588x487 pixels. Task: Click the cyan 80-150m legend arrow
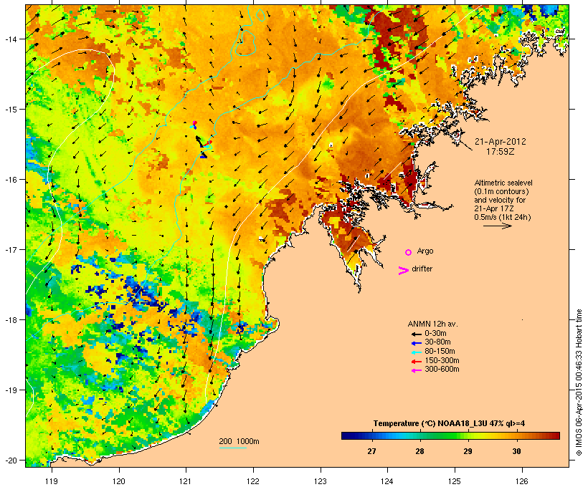click(x=416, y=352)
